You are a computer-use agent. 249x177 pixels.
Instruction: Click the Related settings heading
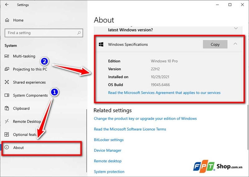pyautogui.click(x=113, y=110)
